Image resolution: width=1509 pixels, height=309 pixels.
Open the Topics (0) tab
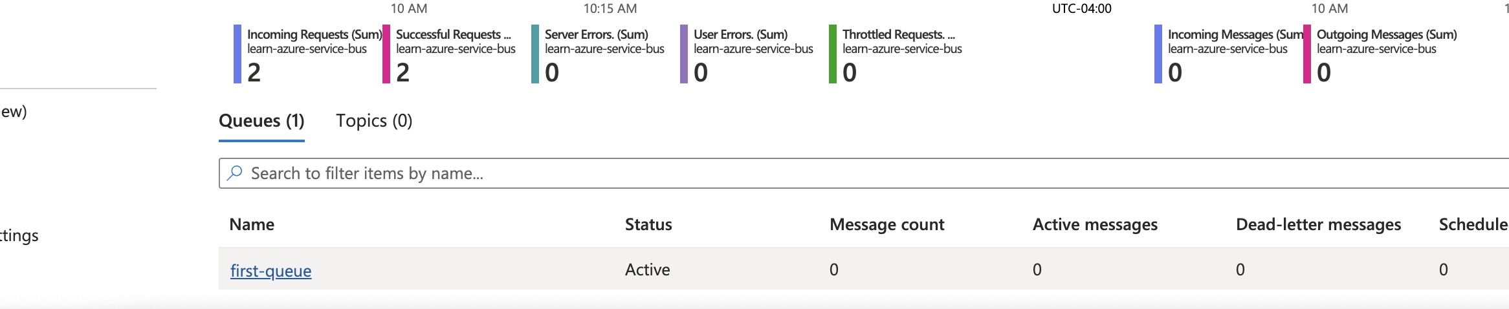(x=374, y=121)
